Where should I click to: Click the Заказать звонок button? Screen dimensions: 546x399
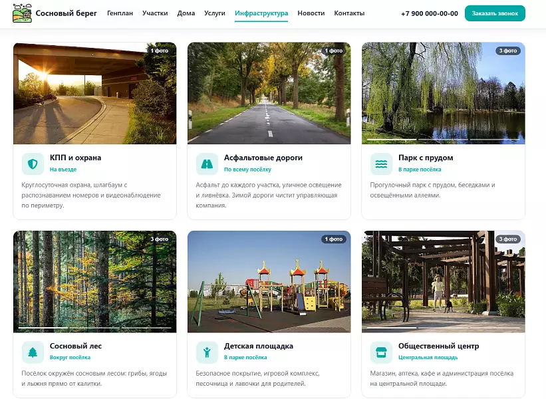[x=495, y=13]
